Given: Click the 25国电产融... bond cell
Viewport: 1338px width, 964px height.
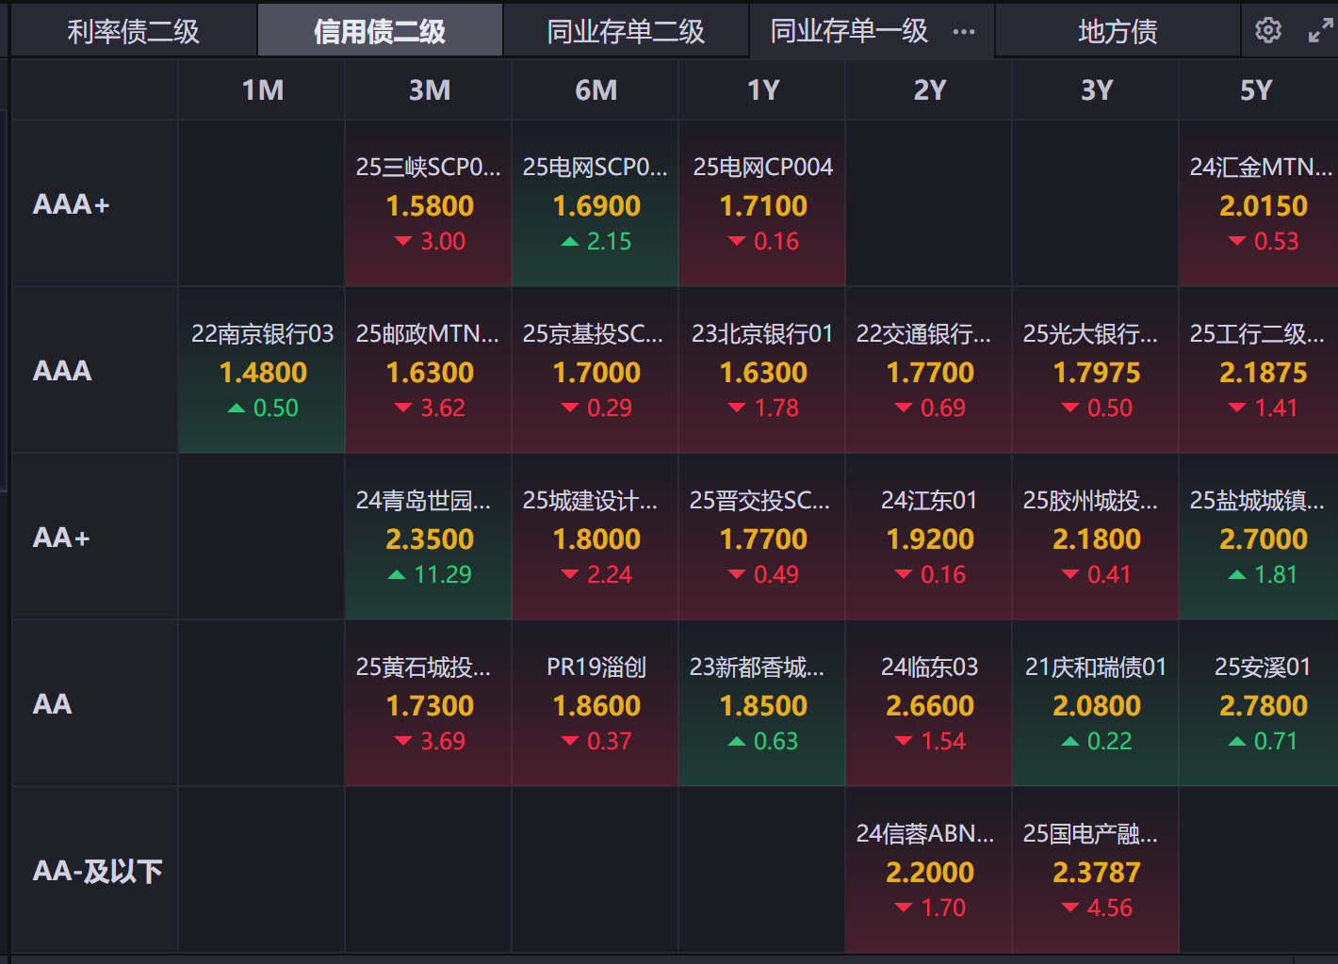Looking at the screenshot, I should click(x=1096, y=870).
